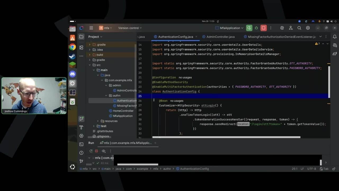Open editor tab options three-dots menu
339x191 pixels.
pyautogui.click(x=326, y=37)
